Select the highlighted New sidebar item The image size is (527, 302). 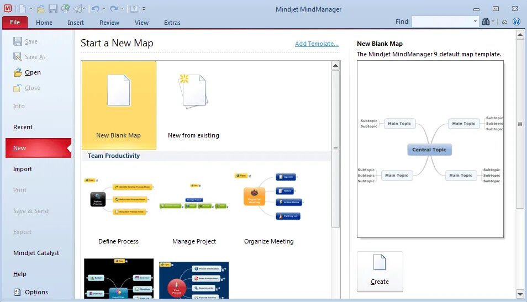click(x=38, y=148)
